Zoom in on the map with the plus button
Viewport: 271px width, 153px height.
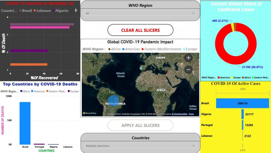pyautogui.click(x=188, y=58)
